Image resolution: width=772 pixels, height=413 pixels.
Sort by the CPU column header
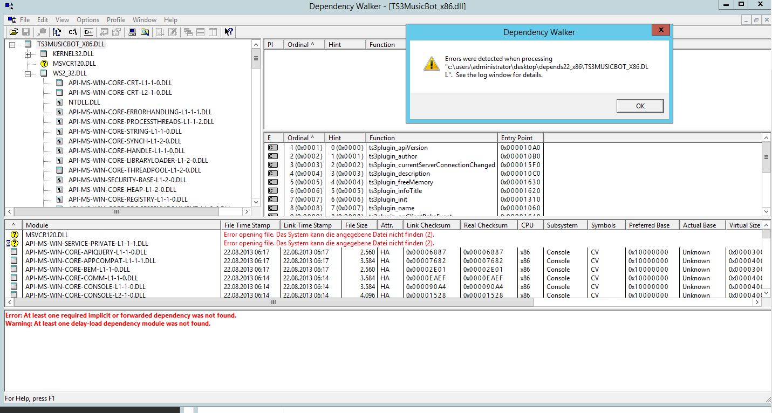(530, 225)
